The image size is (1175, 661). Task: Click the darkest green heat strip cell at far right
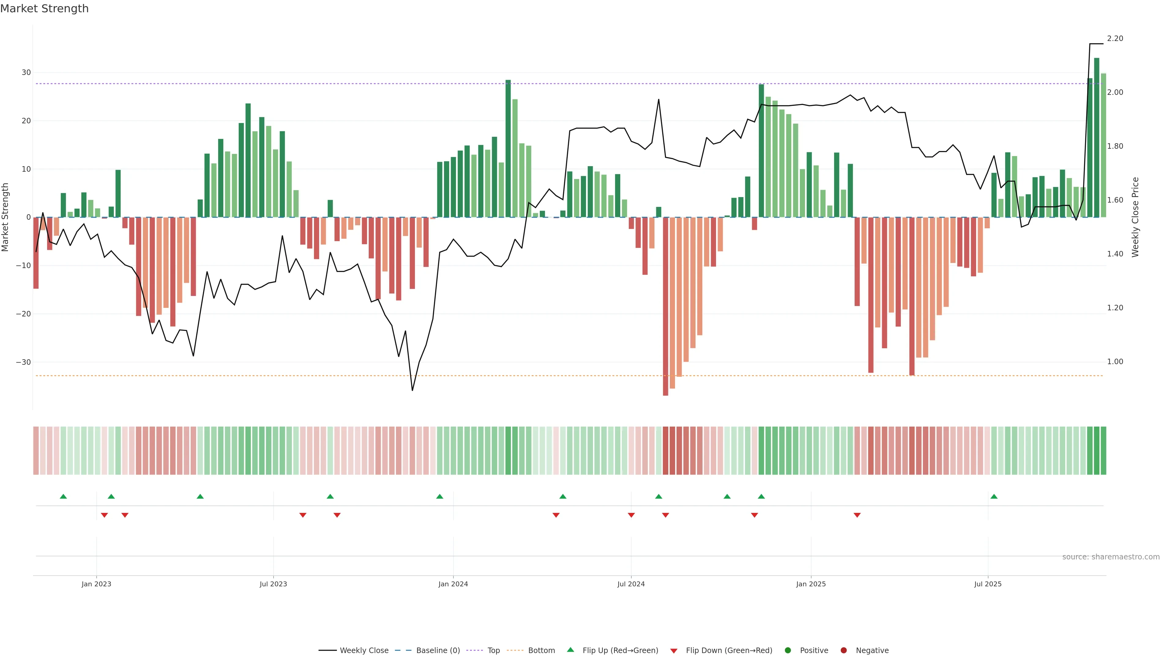[x=1097, y=451]
